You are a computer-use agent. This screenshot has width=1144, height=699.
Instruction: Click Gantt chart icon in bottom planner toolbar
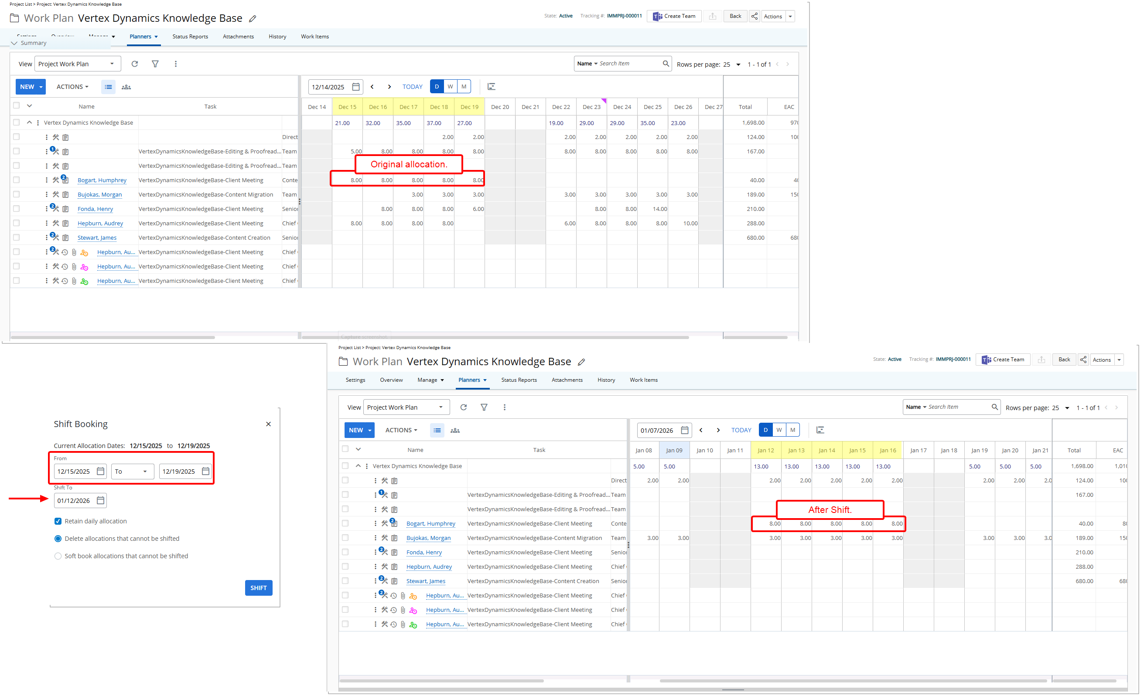pyautogui.click(x=820, y=430)
